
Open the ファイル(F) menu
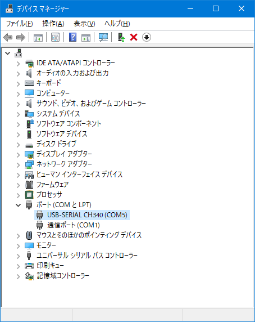point(20,24)
